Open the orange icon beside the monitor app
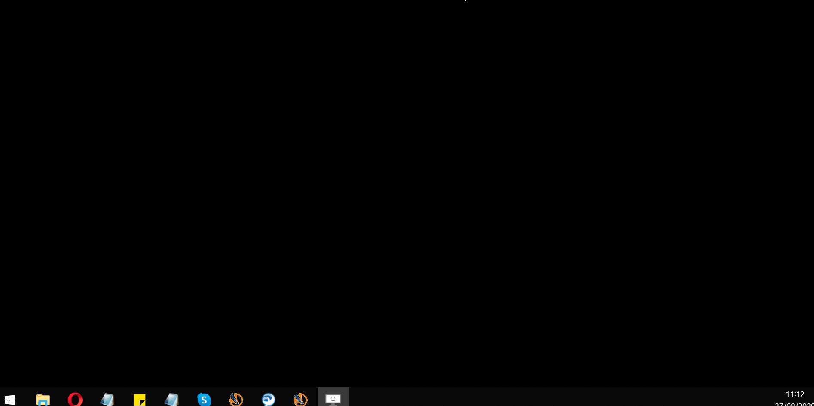 300,399
